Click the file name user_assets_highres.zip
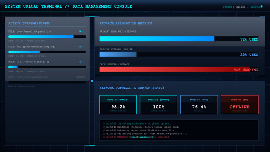The image size is (270, 152). [x=33, y=62]
